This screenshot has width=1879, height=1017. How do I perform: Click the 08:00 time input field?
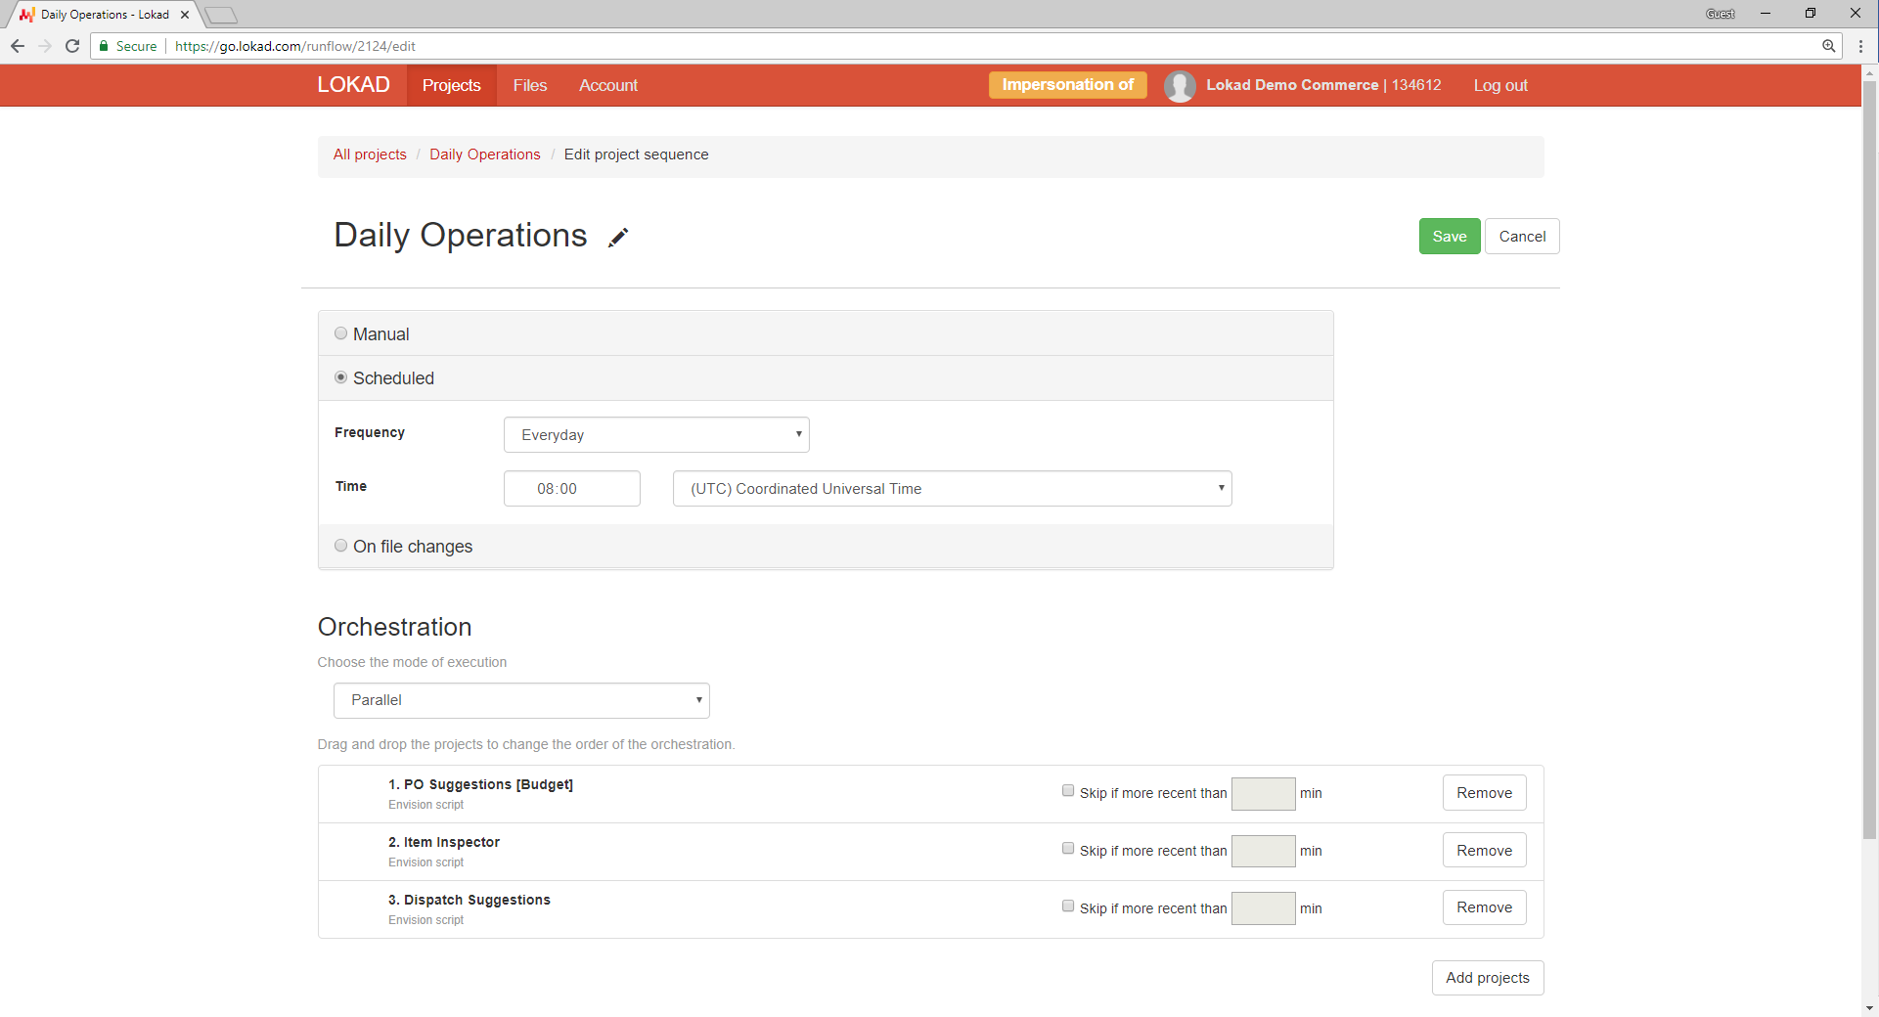click(x=571, y=489)
